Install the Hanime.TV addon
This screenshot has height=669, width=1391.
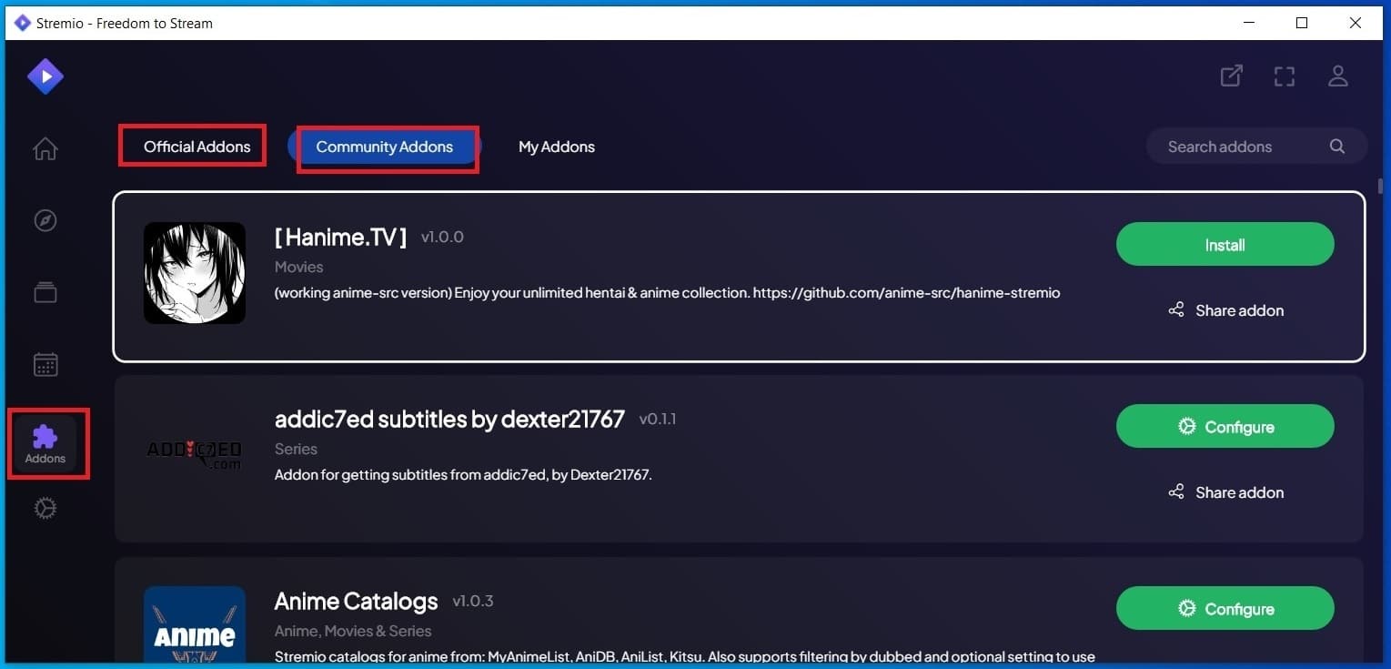point(1225,245)
